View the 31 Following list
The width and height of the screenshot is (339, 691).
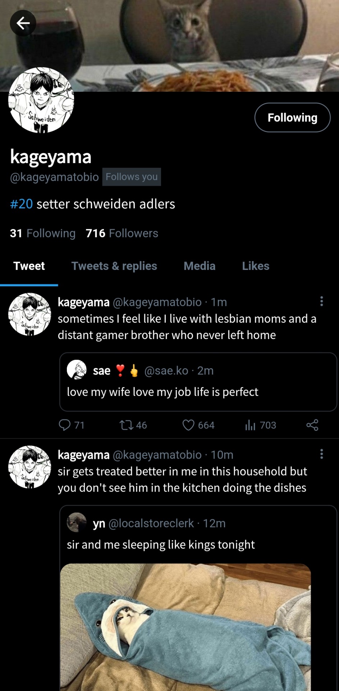point(43,233)
